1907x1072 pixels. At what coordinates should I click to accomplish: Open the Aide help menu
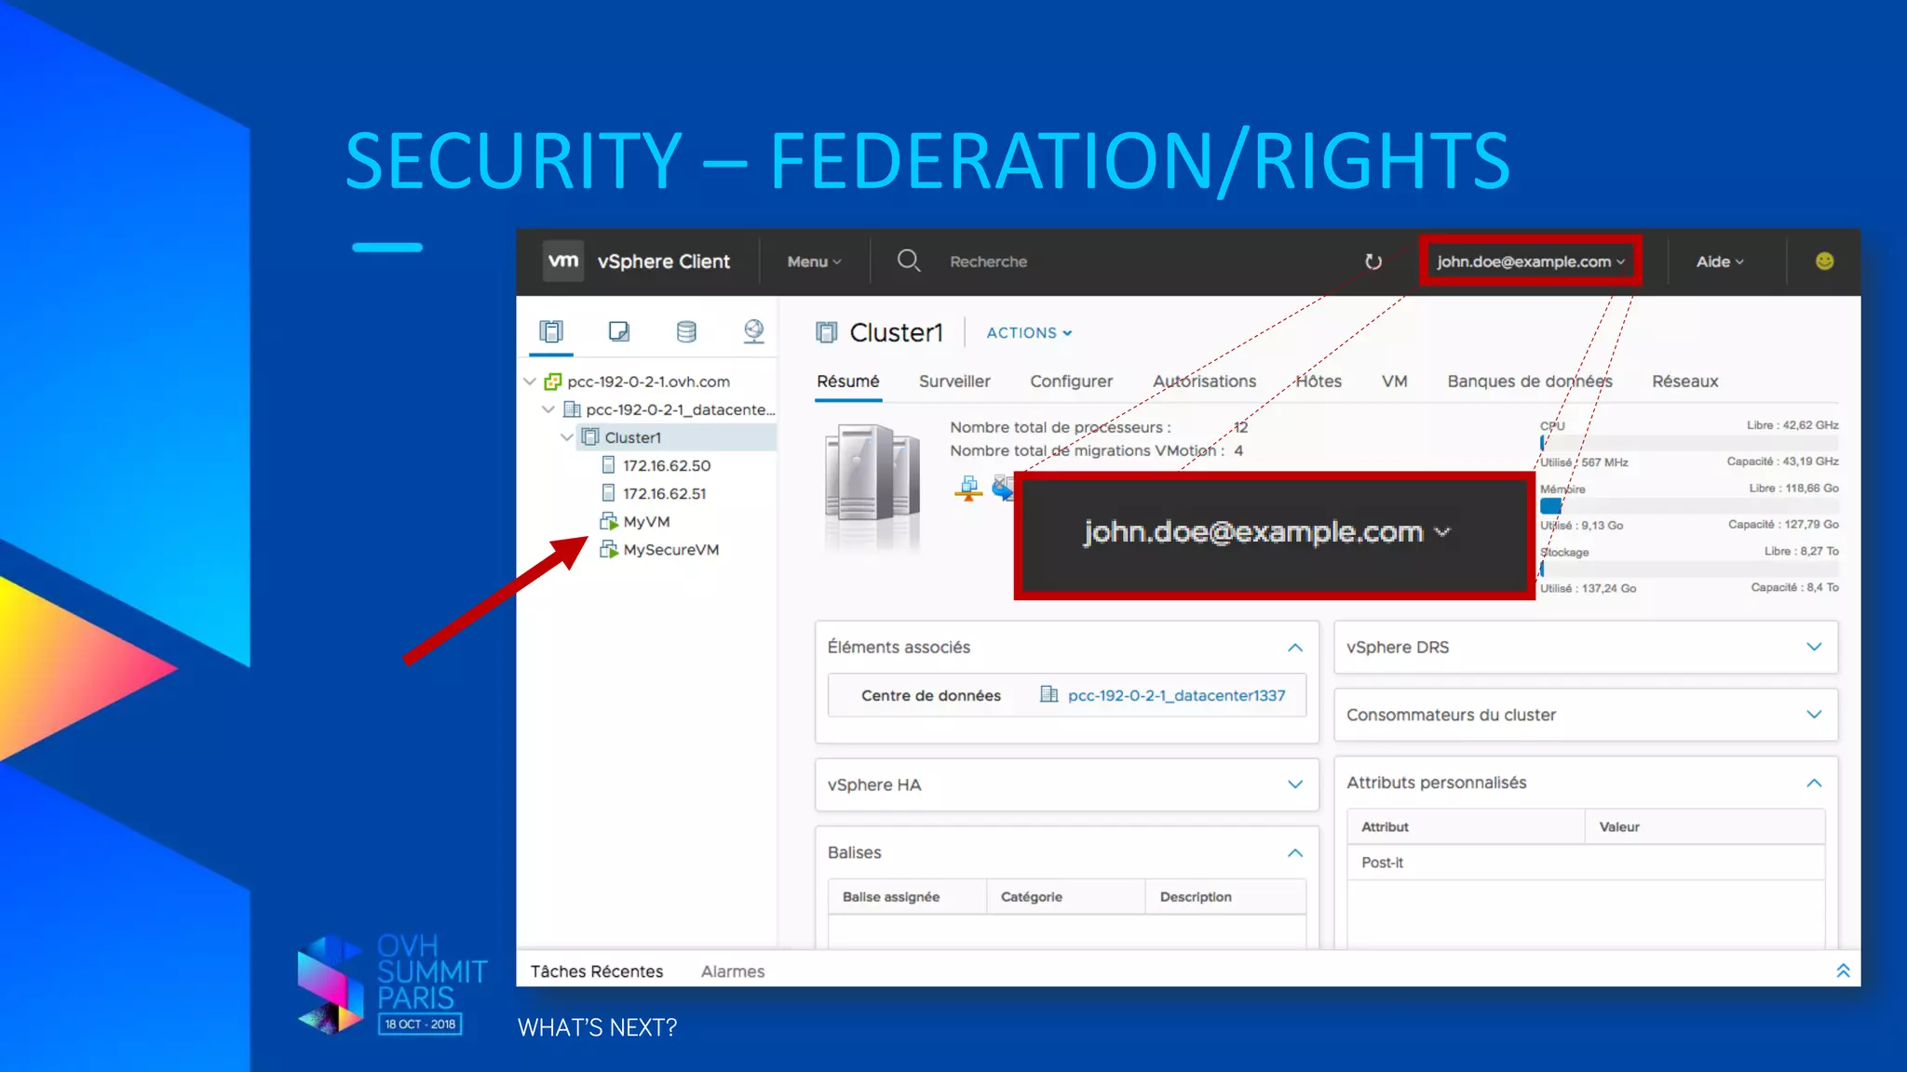[x=1719, y=262]
